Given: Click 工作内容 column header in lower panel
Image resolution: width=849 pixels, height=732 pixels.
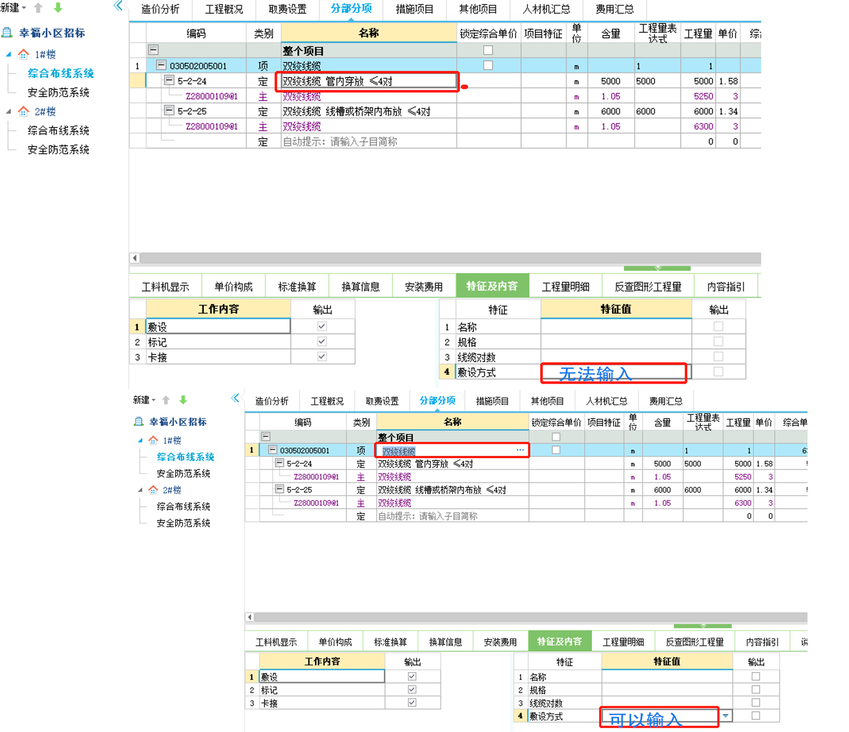Looking at the screenshot, I should click(322, 661).
